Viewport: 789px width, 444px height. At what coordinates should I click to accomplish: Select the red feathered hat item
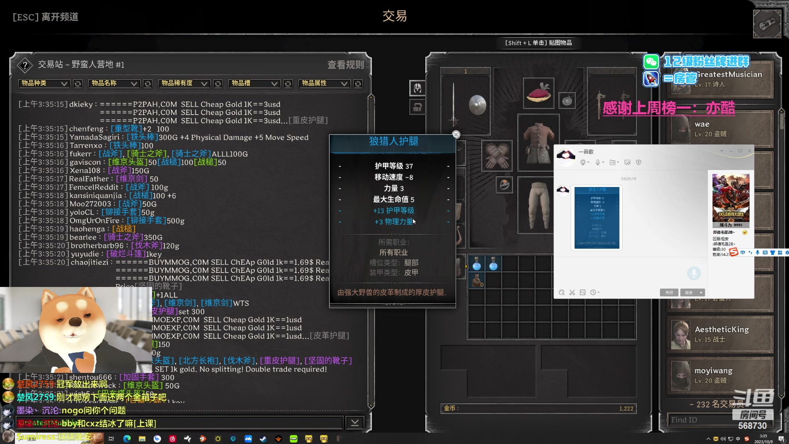539,93
